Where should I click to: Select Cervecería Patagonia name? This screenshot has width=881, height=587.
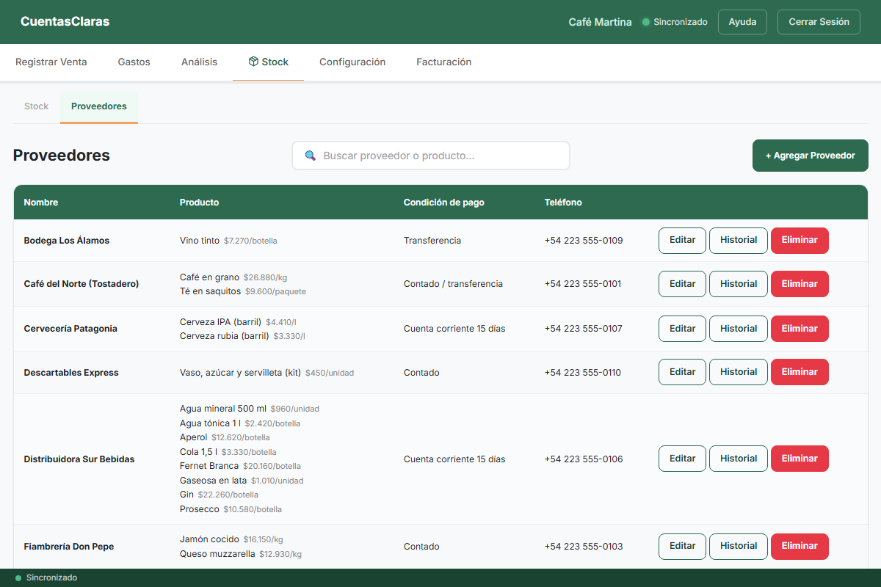pos(70,329)
